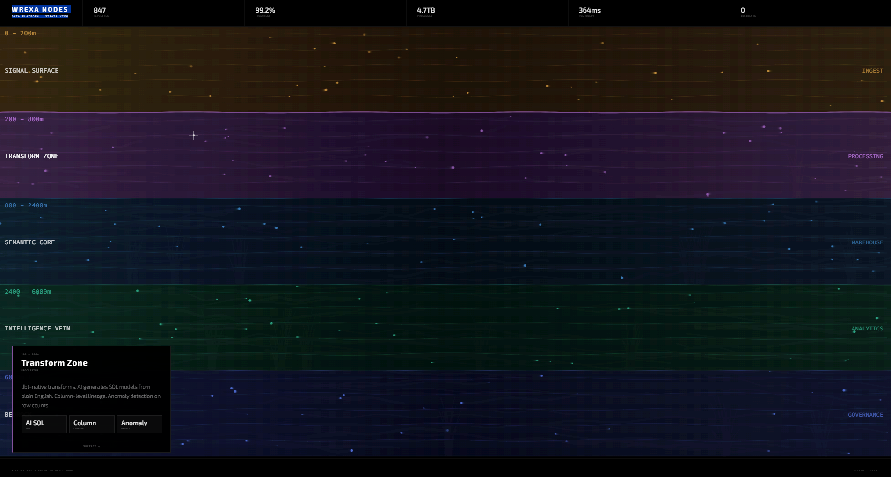The height and width of the screenshot is (477, 891).
Task: Drill into the Transform Zone stratum label
Action: (x=32, y=156)
